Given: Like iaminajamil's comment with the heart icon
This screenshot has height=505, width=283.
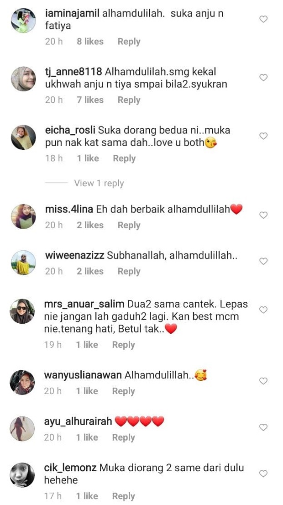Looking at the screenshot, I should [x=263, y=19].
